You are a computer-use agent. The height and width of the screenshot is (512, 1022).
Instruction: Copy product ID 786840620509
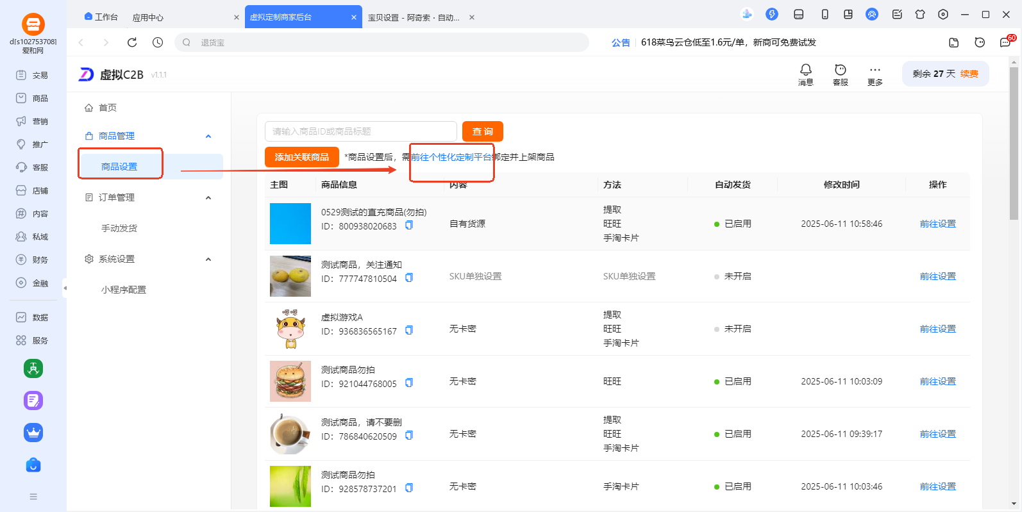tap(409, 436)
